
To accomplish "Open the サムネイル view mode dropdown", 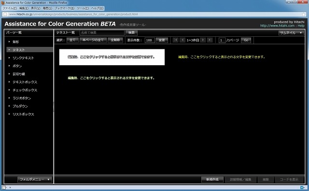I will click(x=291, y=33).
